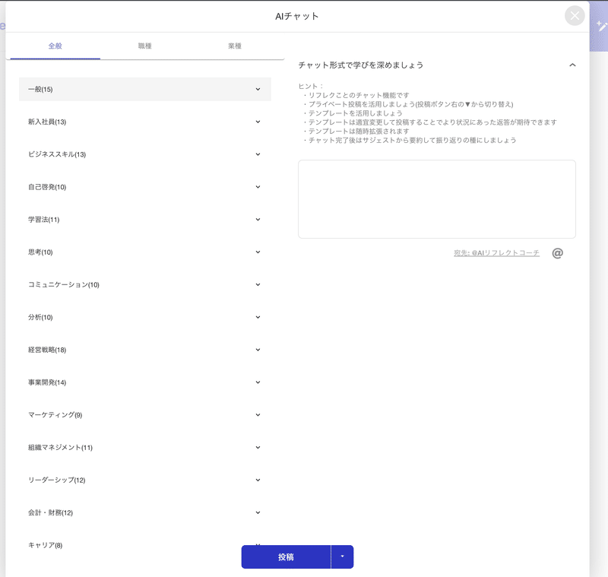
Task: Expand the マーケティング(9) category
Action: [145, 415]
